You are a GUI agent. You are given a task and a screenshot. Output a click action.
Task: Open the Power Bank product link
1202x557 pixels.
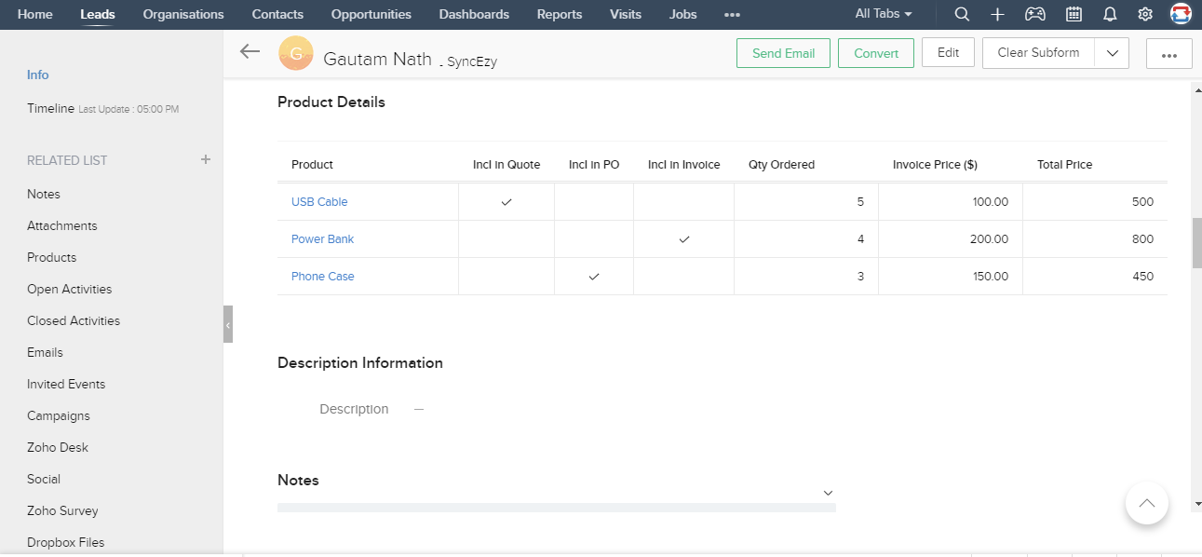click(322, 239)
